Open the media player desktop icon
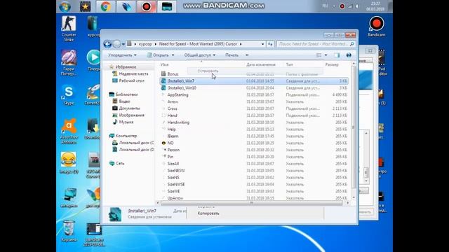 (x=93, y=61)
